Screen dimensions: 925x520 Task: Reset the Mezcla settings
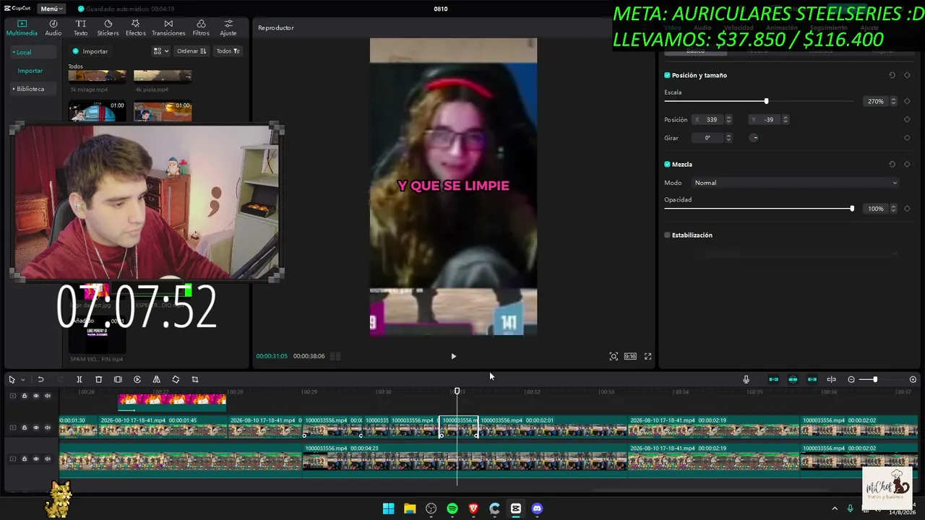892,165
